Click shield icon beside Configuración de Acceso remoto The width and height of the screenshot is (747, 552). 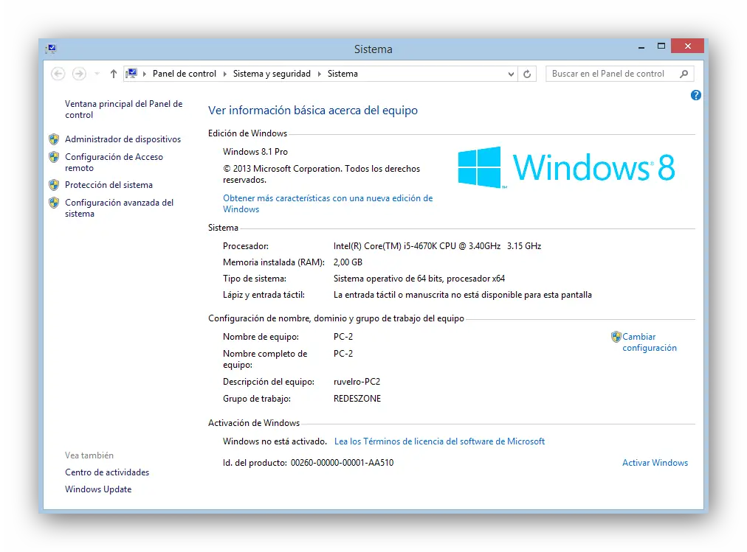click(x=54, y=157)
